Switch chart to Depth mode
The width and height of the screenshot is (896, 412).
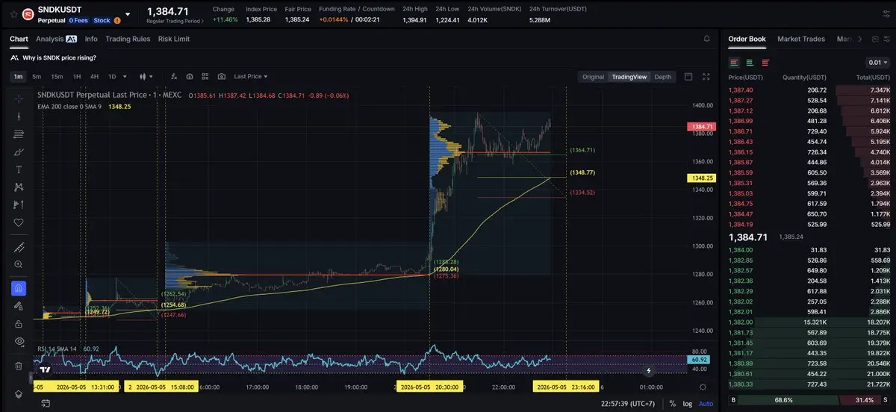click(x=662, y=77)
